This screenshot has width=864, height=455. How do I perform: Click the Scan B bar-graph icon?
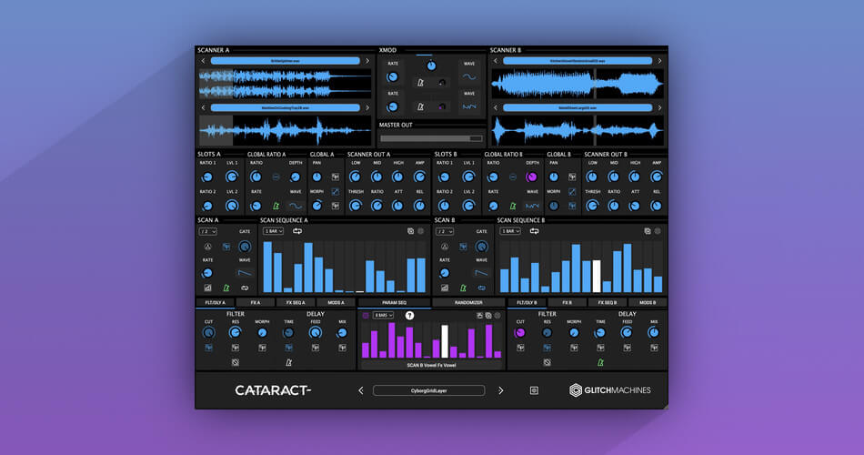[x=445, y=288]
